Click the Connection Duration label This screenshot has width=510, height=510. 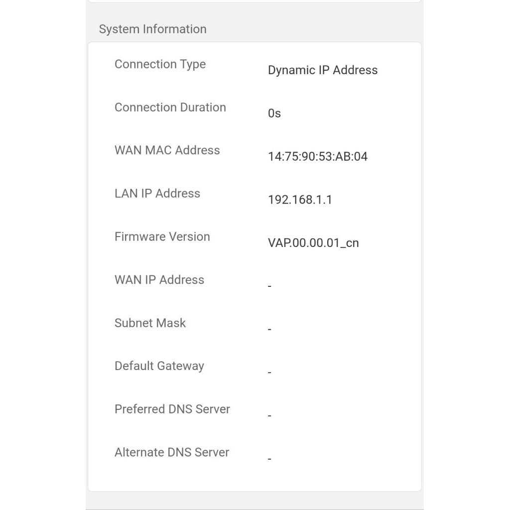point(170,108)
